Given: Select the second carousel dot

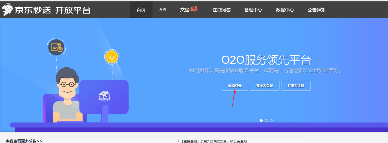Looking at the screenshot, I should [x=266, y=121].
